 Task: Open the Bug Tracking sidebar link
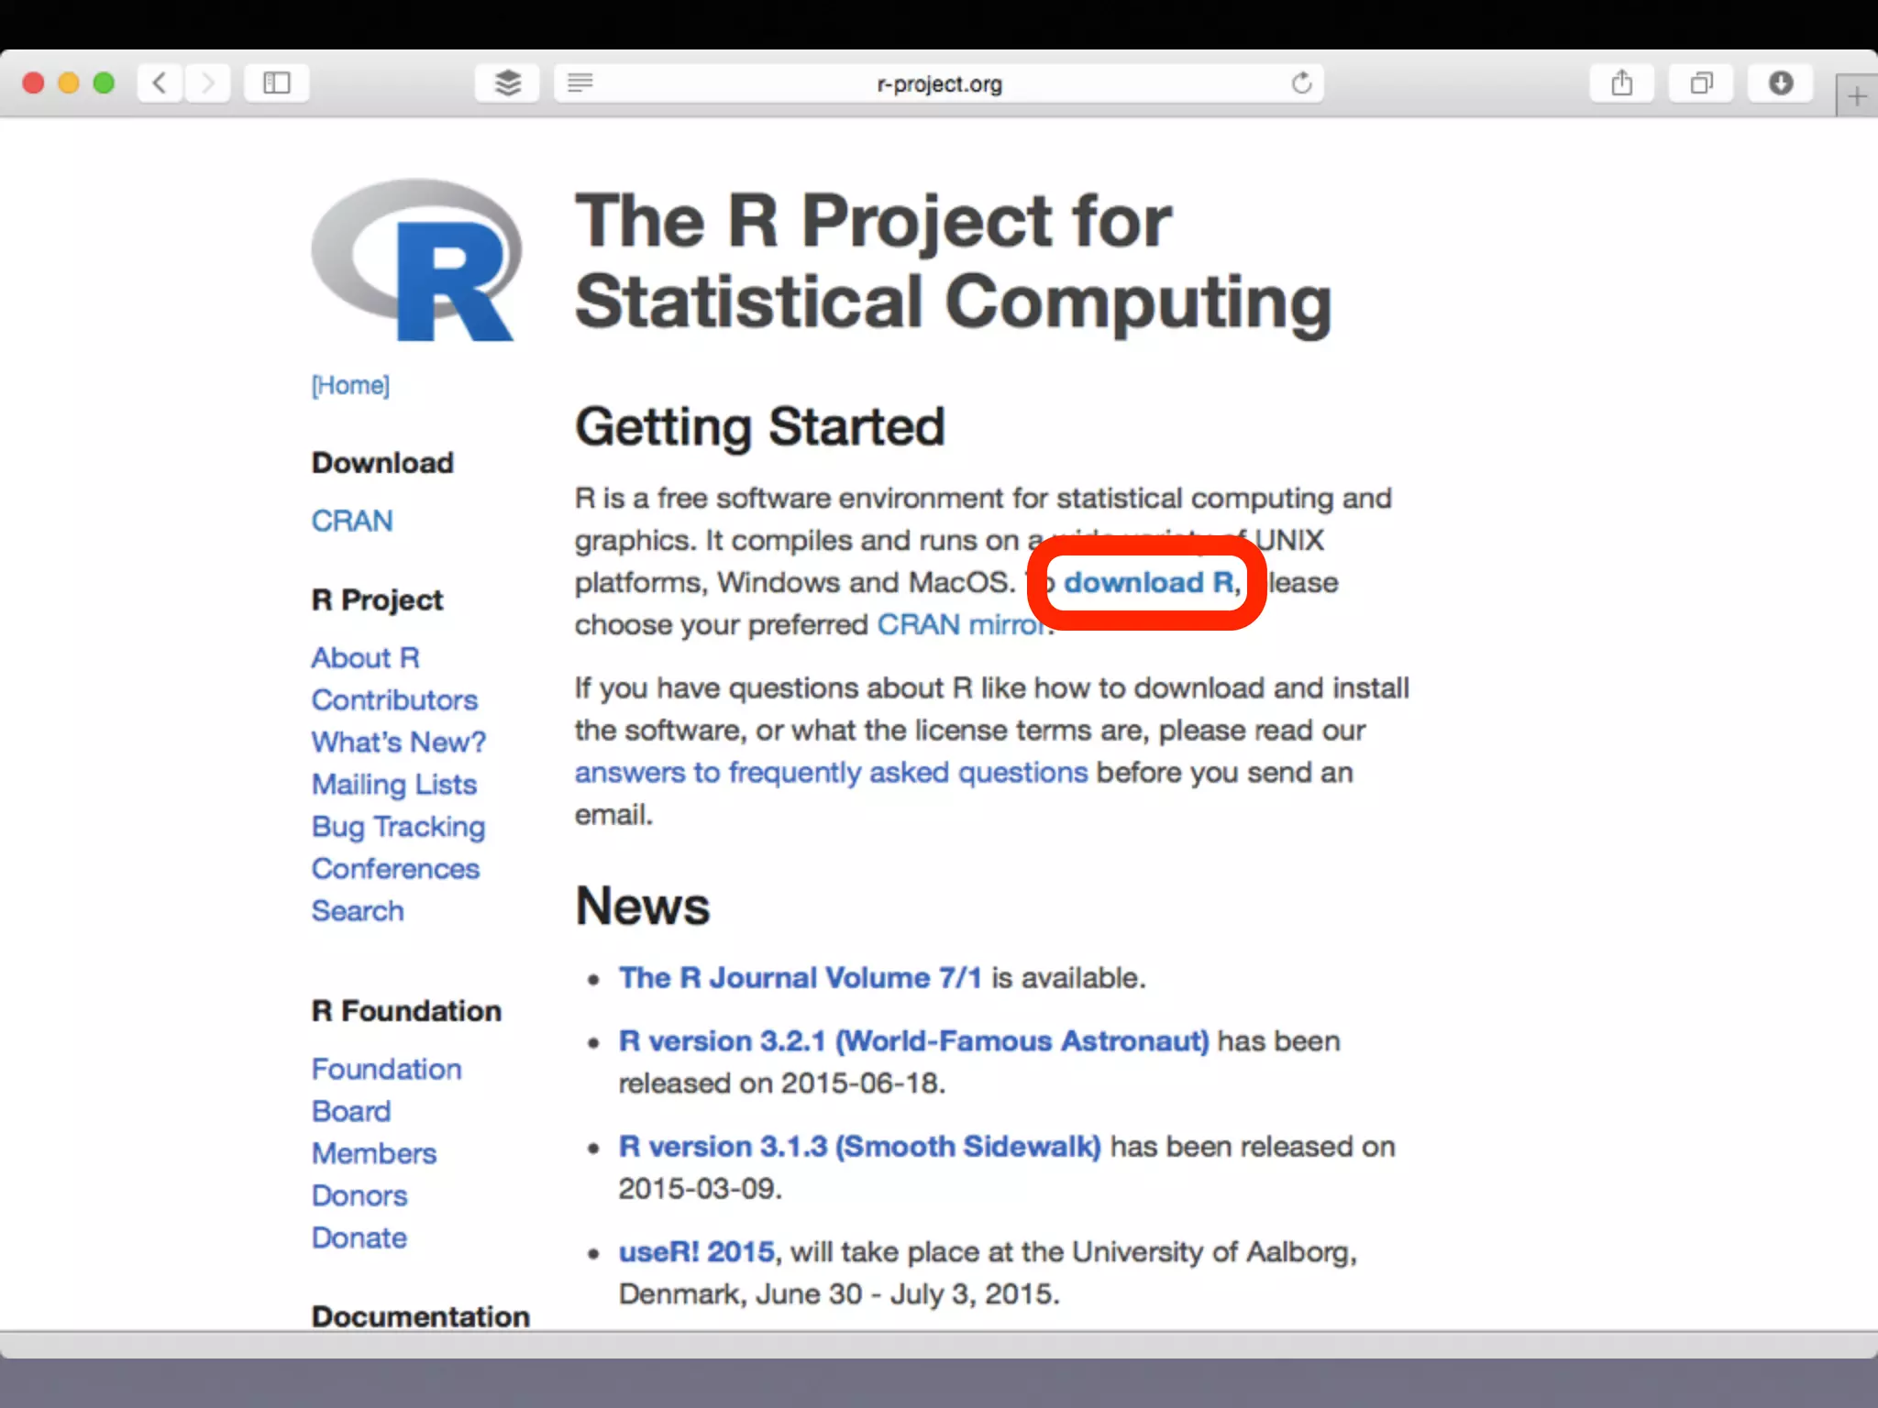(x=398, y=826)
